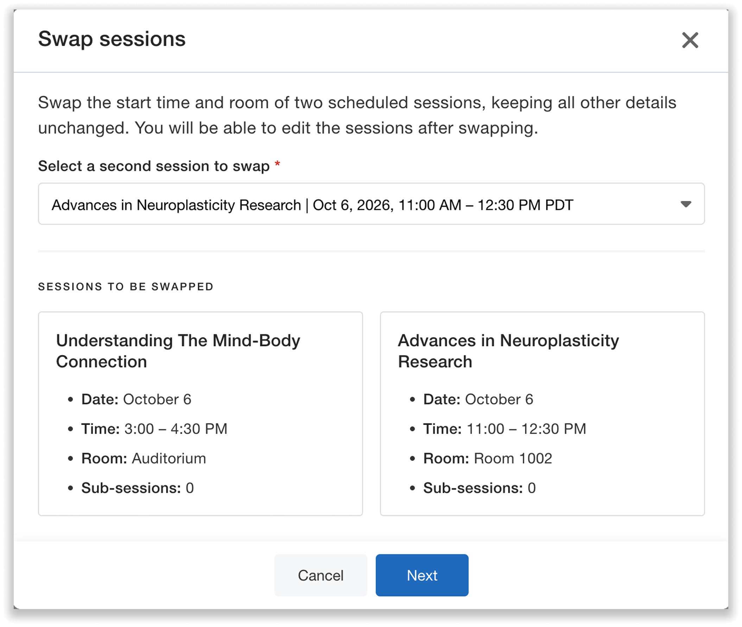Click the Next button

421,576
